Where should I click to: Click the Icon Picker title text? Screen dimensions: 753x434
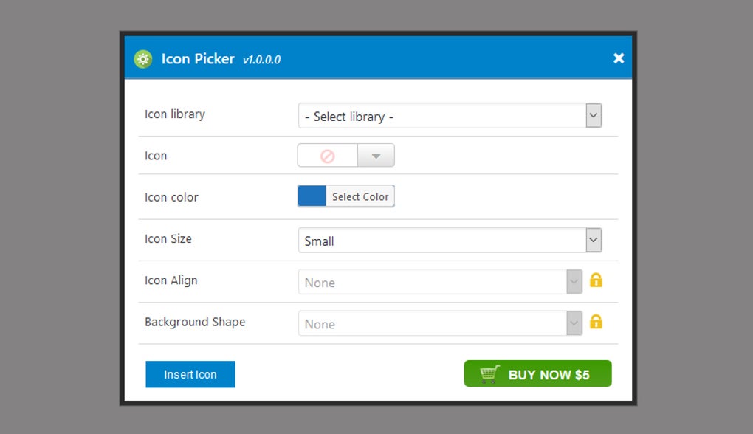point(198,59)
